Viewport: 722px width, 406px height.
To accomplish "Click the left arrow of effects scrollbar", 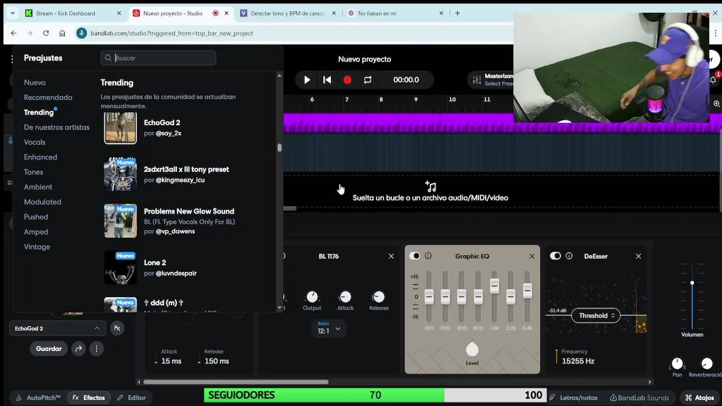I will tap(139, 382).
